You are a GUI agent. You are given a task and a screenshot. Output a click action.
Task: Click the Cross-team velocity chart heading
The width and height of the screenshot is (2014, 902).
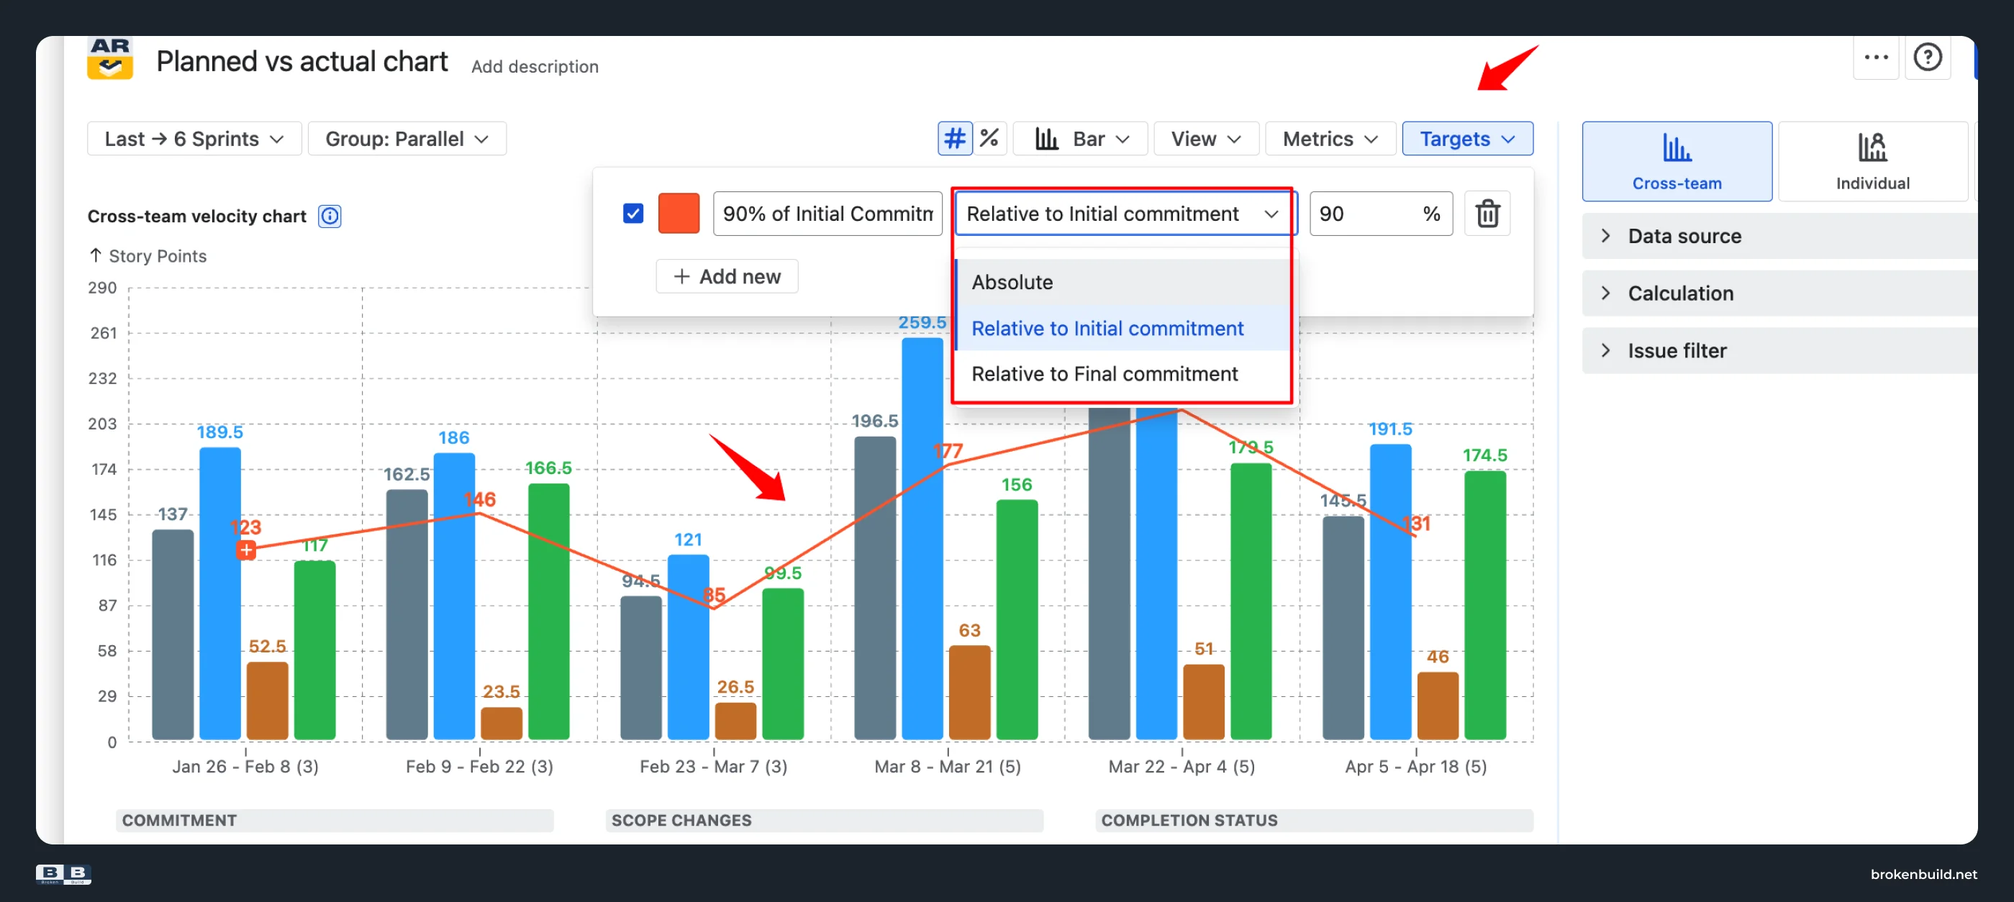[x=197, y=216]
